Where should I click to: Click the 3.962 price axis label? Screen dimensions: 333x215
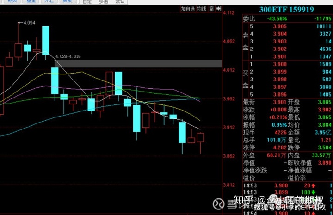[229, 98]
